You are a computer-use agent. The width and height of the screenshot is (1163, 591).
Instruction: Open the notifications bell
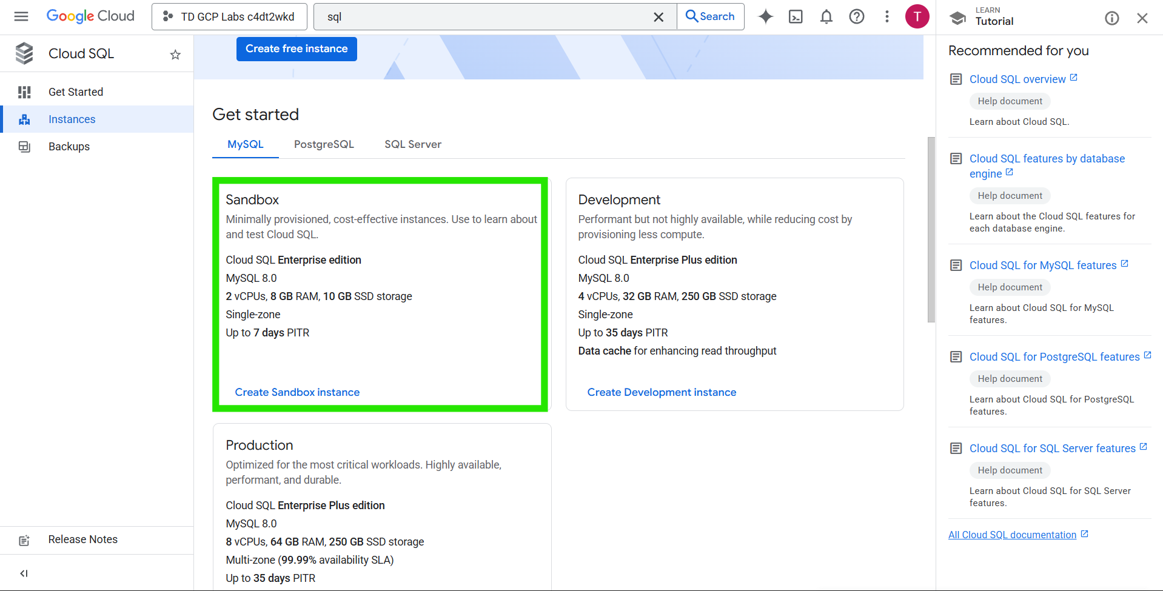click(826, 16)
